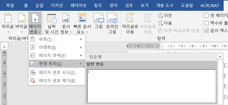Click the 페이지 번호 서식 format icon
This screenshot has height=105, width=228.
[33, 73]
